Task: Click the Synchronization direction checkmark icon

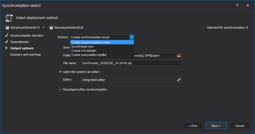Action: click(7, 35)
